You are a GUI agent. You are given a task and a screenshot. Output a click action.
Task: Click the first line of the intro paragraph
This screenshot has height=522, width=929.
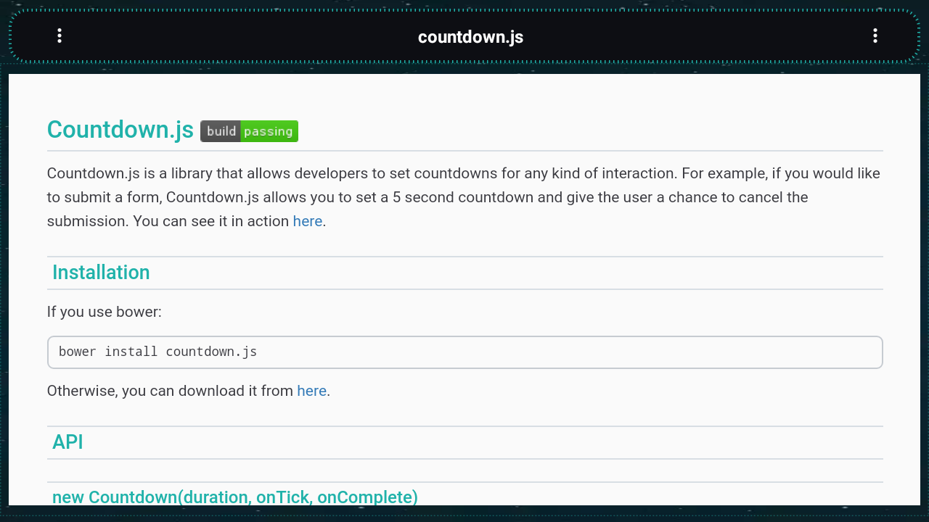463,173
